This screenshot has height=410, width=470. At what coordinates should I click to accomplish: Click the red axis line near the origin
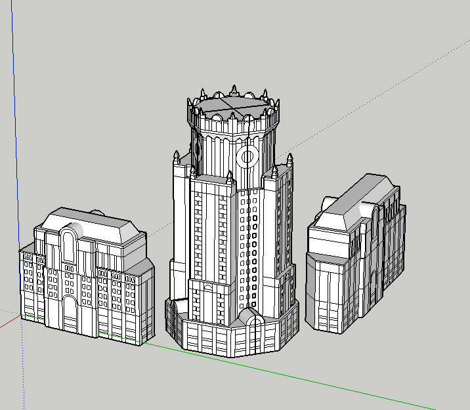8,323
